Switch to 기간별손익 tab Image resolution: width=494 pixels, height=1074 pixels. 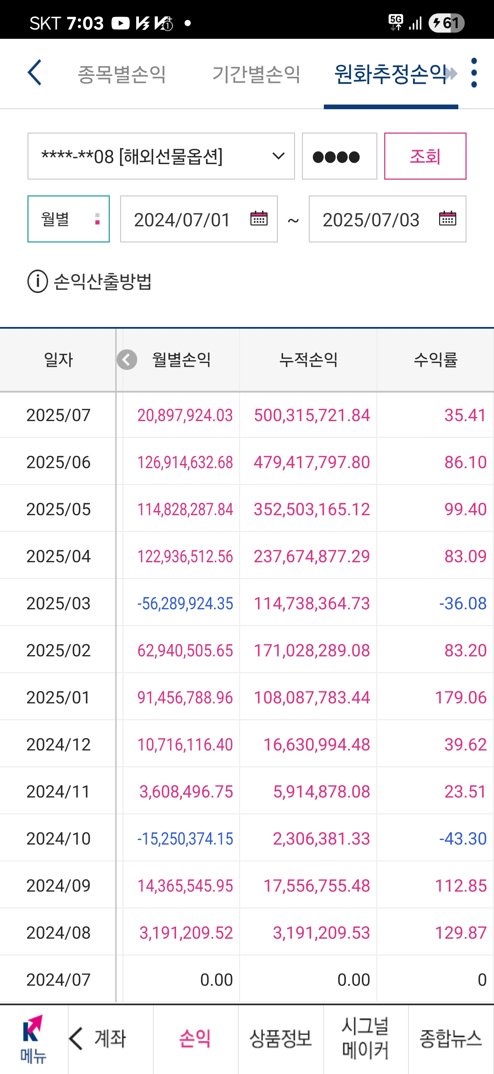(x=256, y=74)
